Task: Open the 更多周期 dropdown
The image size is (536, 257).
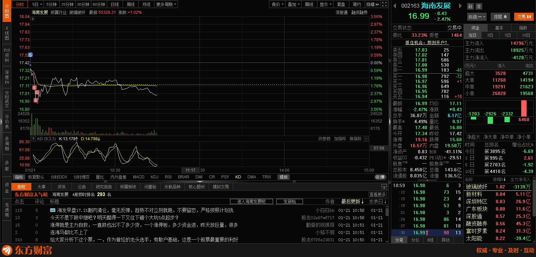Action: [x=166, y=4]
